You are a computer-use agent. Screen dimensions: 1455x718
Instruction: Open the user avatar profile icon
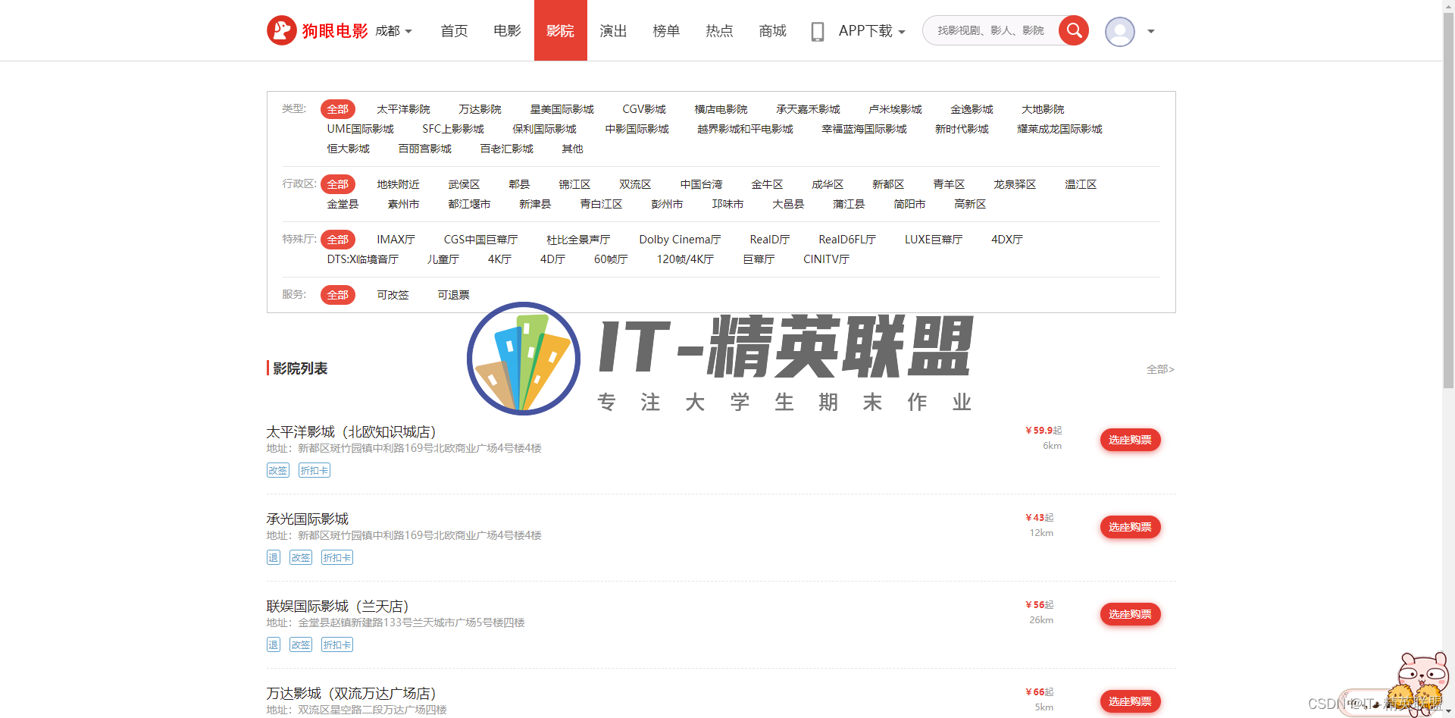click(x=1120, y=31)
